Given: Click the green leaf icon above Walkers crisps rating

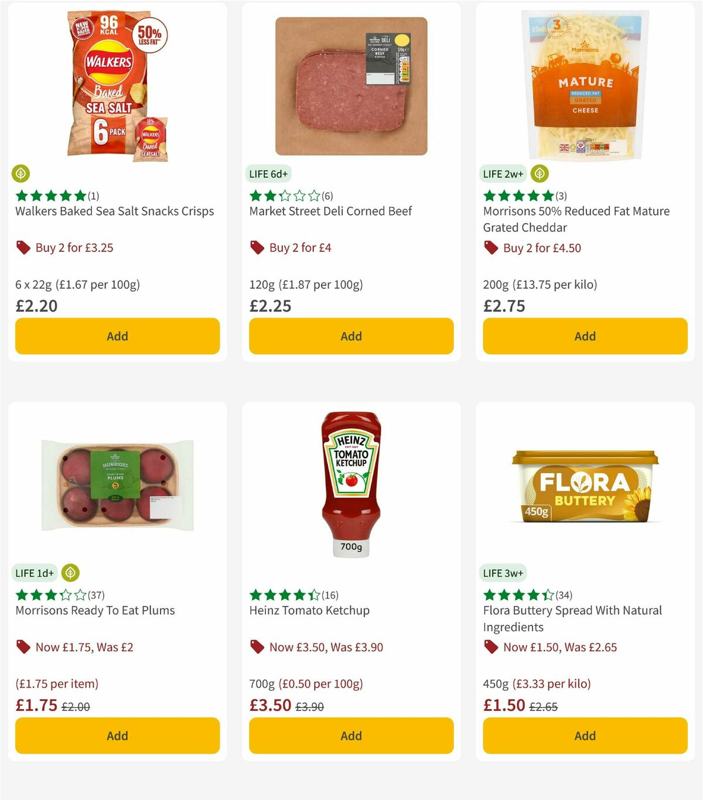Looking at the screenshot, I should pos(22,173).
